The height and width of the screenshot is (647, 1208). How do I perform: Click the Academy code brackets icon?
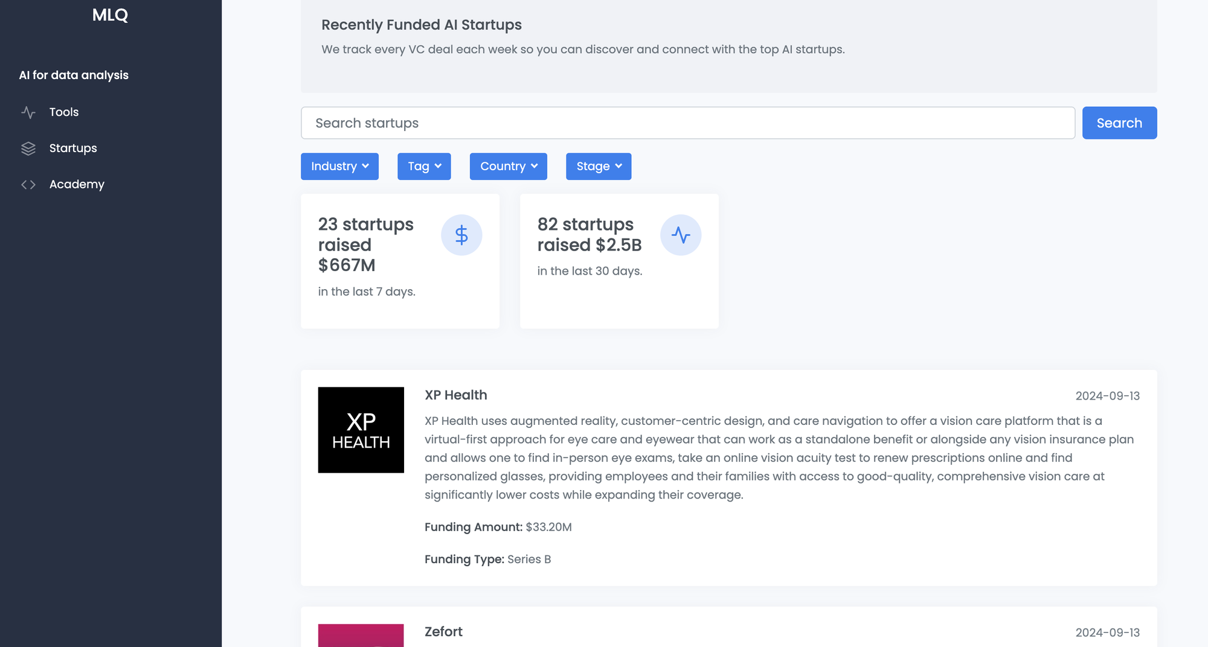[28, 185]
